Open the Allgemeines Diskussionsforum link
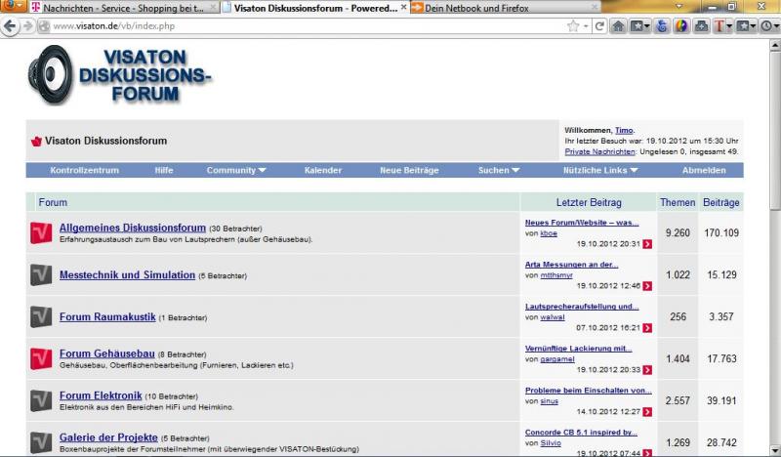This screenshot has width=781, height=457. [133, 228]
